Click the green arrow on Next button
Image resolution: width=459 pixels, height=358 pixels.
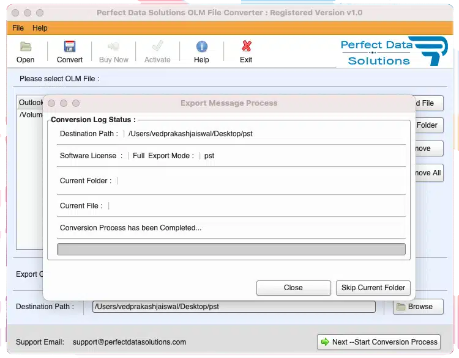click(x=325, y=342)
